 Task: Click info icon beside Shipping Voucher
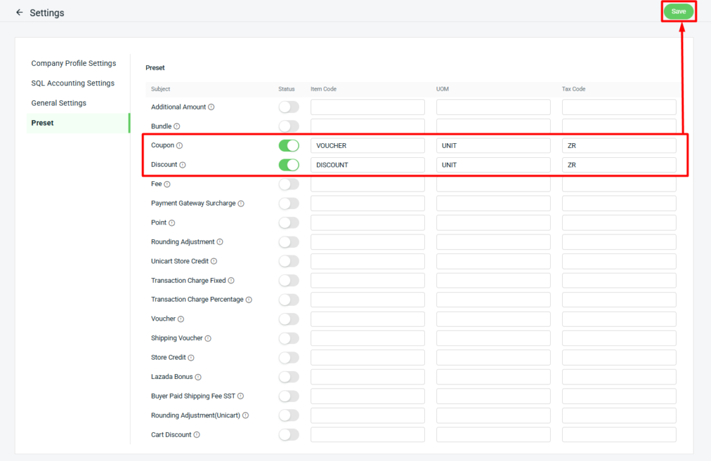tap(208, 339)
